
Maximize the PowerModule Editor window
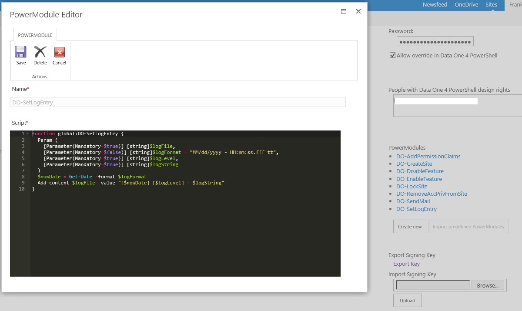(x=343, y=11)
